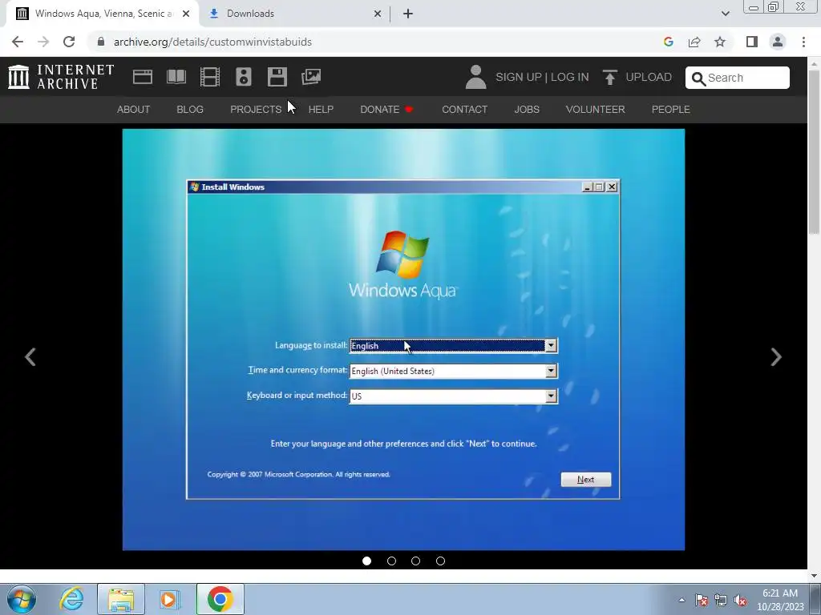Go forward with the browser forward arrow
The height and width of the screenshot is (615, 821).
point(43,42)
